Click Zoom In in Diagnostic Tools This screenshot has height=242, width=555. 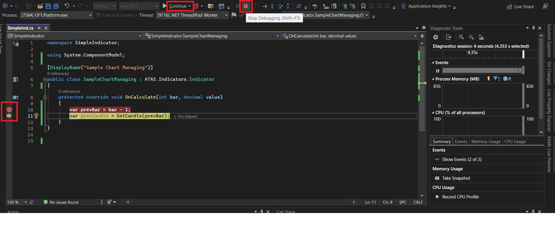pyautogui.click(x=461, y=37)
